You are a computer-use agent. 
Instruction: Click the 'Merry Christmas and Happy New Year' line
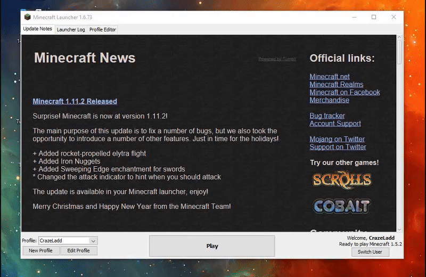coord(132,207)
